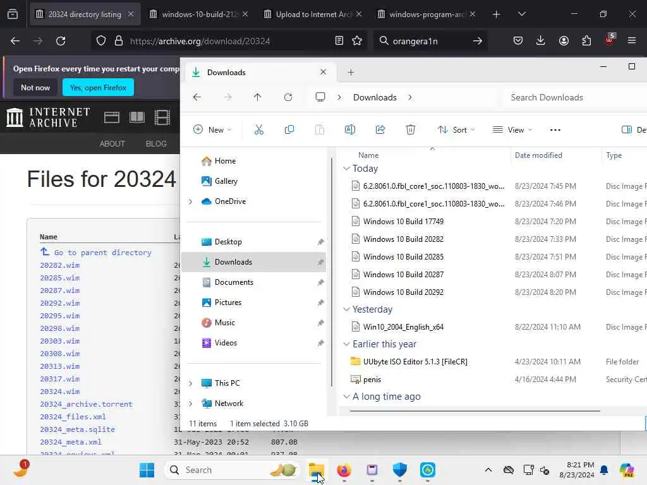The height and width of the screenshot is (485, 647).
Task: Open Firefox View icon left of tabs
Action: [x=13, y=15]
